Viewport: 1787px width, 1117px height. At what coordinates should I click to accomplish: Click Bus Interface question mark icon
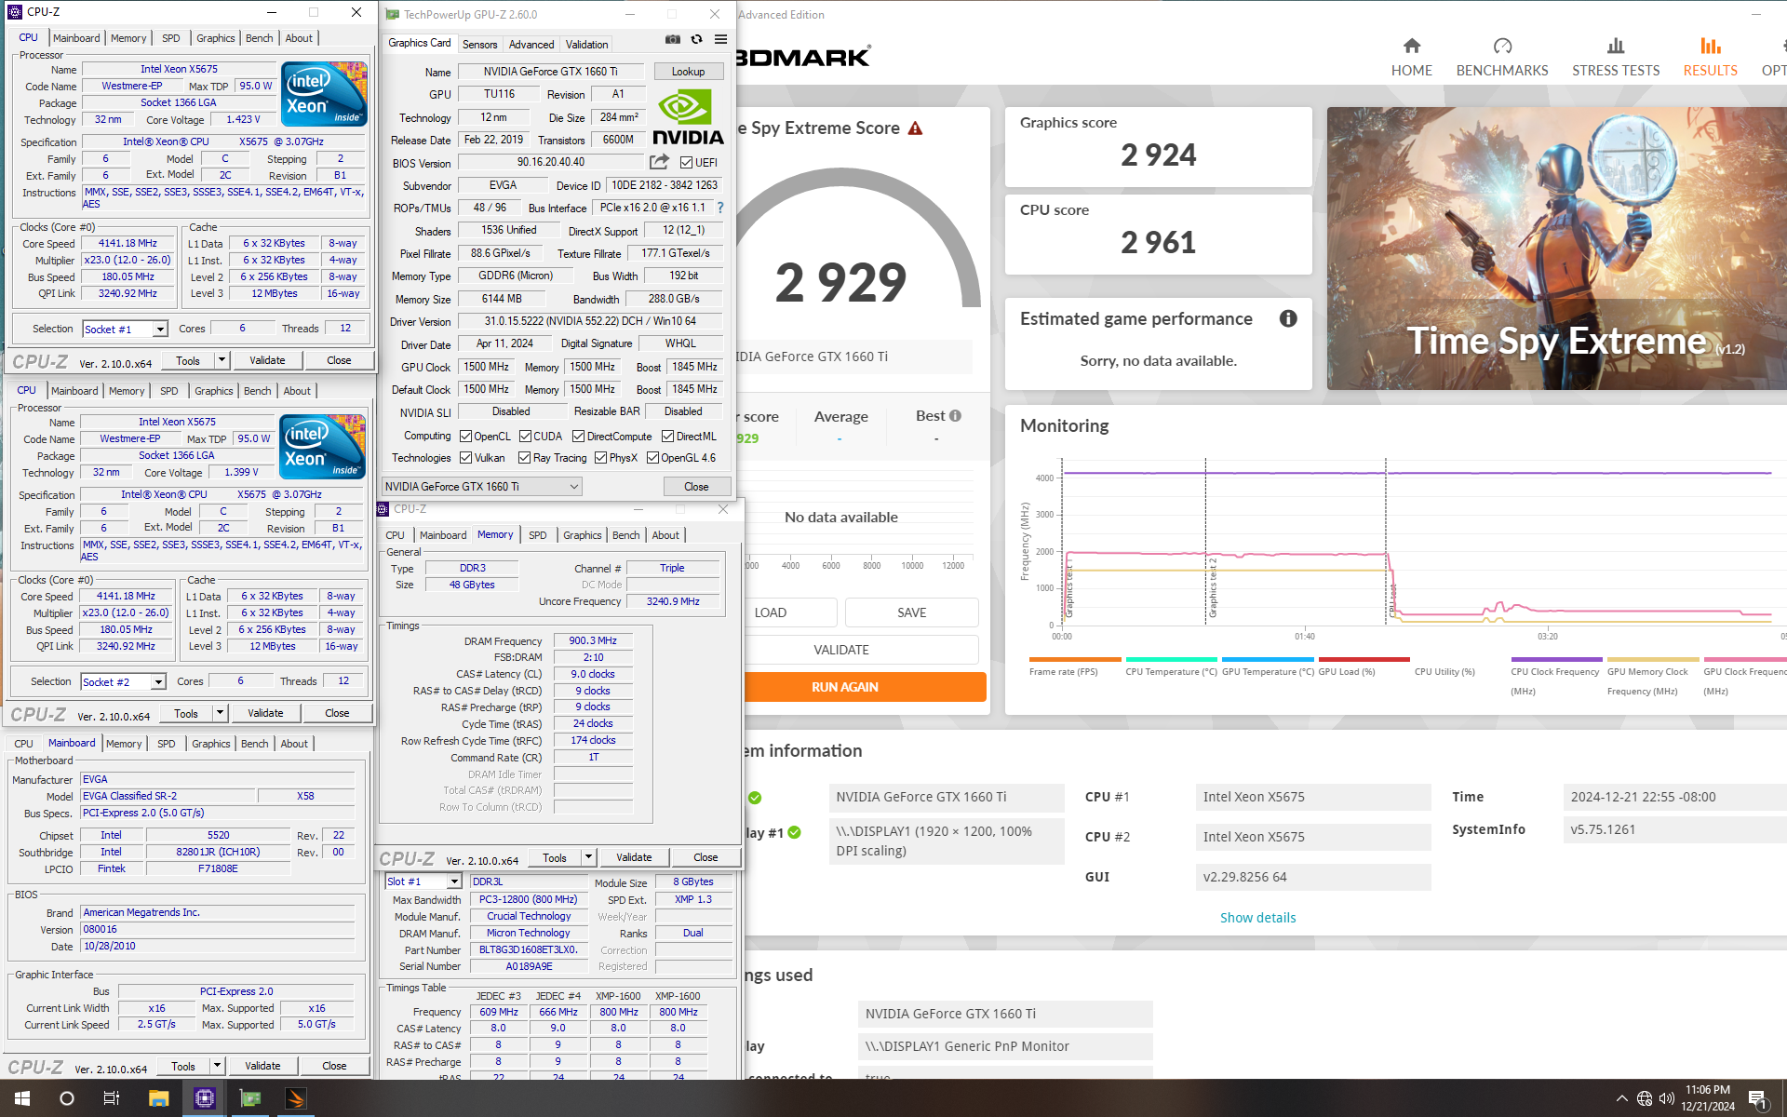coord(719,208)
